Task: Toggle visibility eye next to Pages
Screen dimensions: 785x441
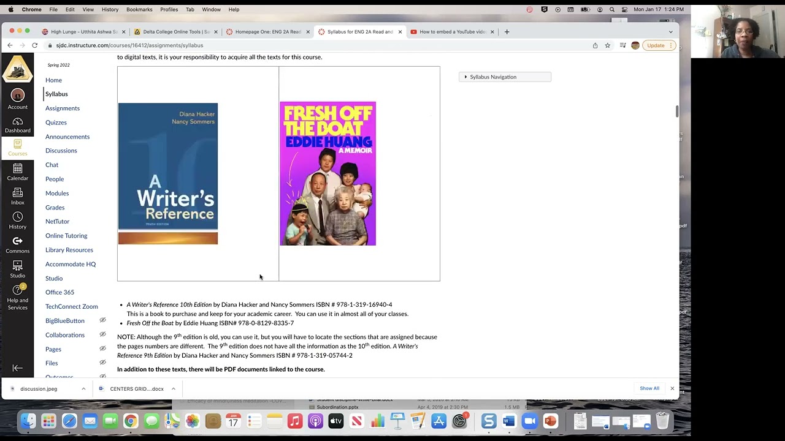Action: (x=102, y=349)
